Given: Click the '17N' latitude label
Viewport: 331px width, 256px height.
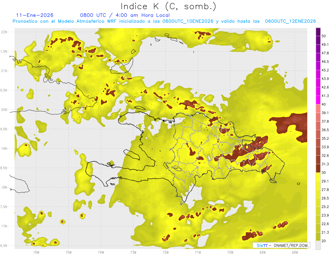Looking at the screenshot, I should [5, 226].
